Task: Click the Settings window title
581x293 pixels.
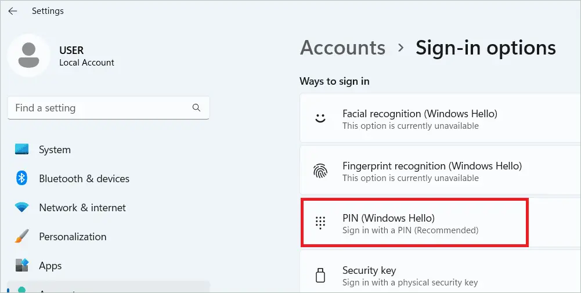Action: tap(48, 11)
